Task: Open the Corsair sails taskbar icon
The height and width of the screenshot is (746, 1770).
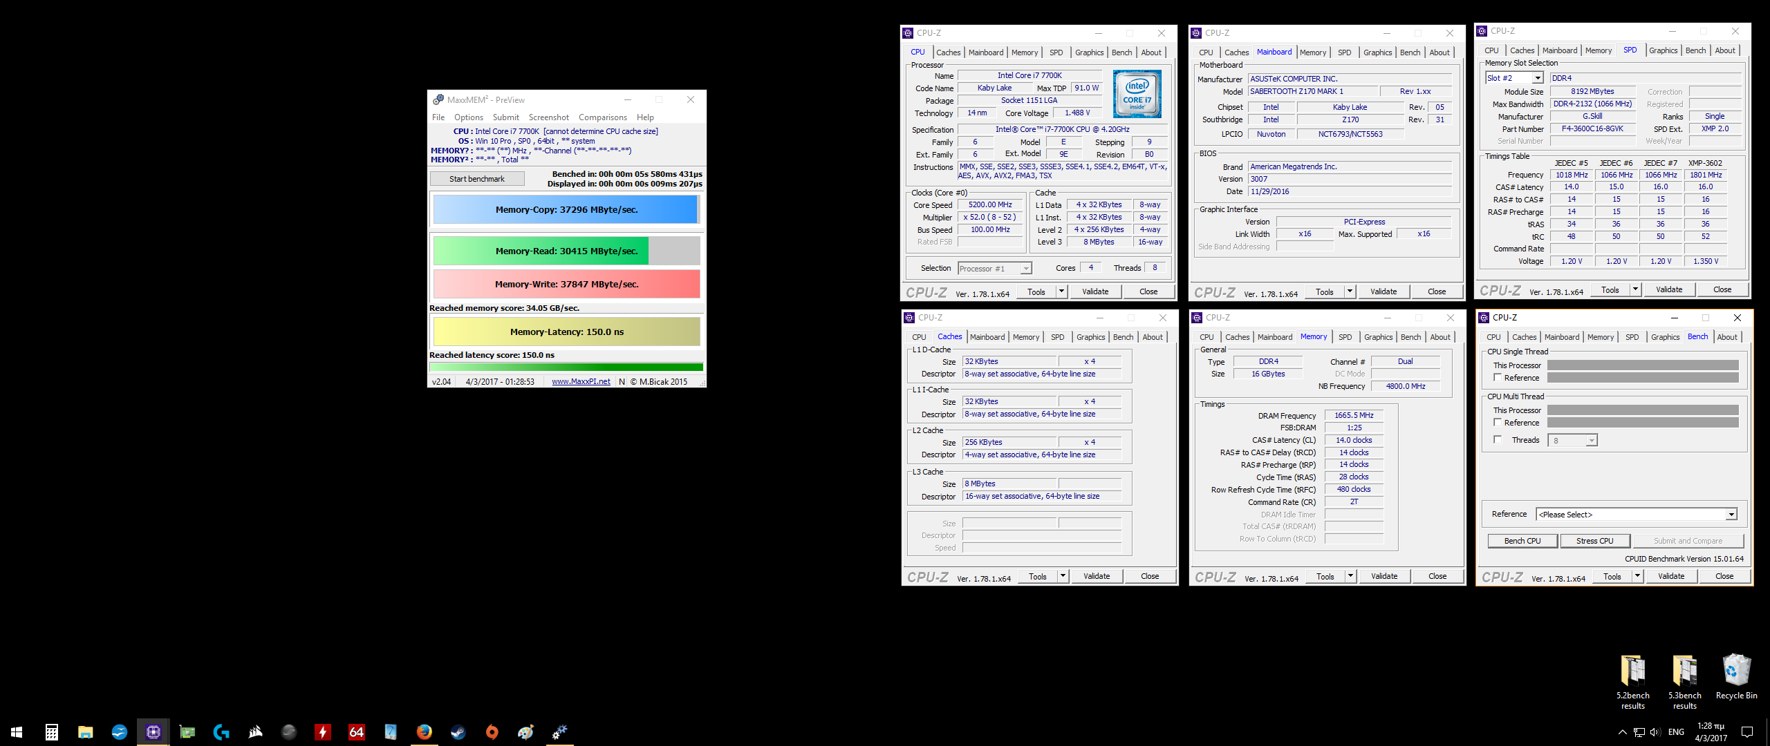Action: (x=255, y=732)
